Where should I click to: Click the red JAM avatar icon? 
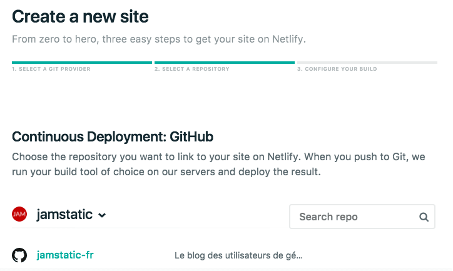tap(19, 215)
